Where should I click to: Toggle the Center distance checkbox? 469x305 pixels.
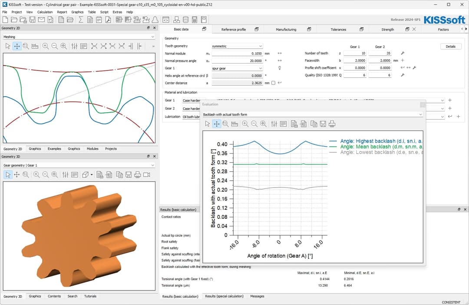(x=273, y=83)
